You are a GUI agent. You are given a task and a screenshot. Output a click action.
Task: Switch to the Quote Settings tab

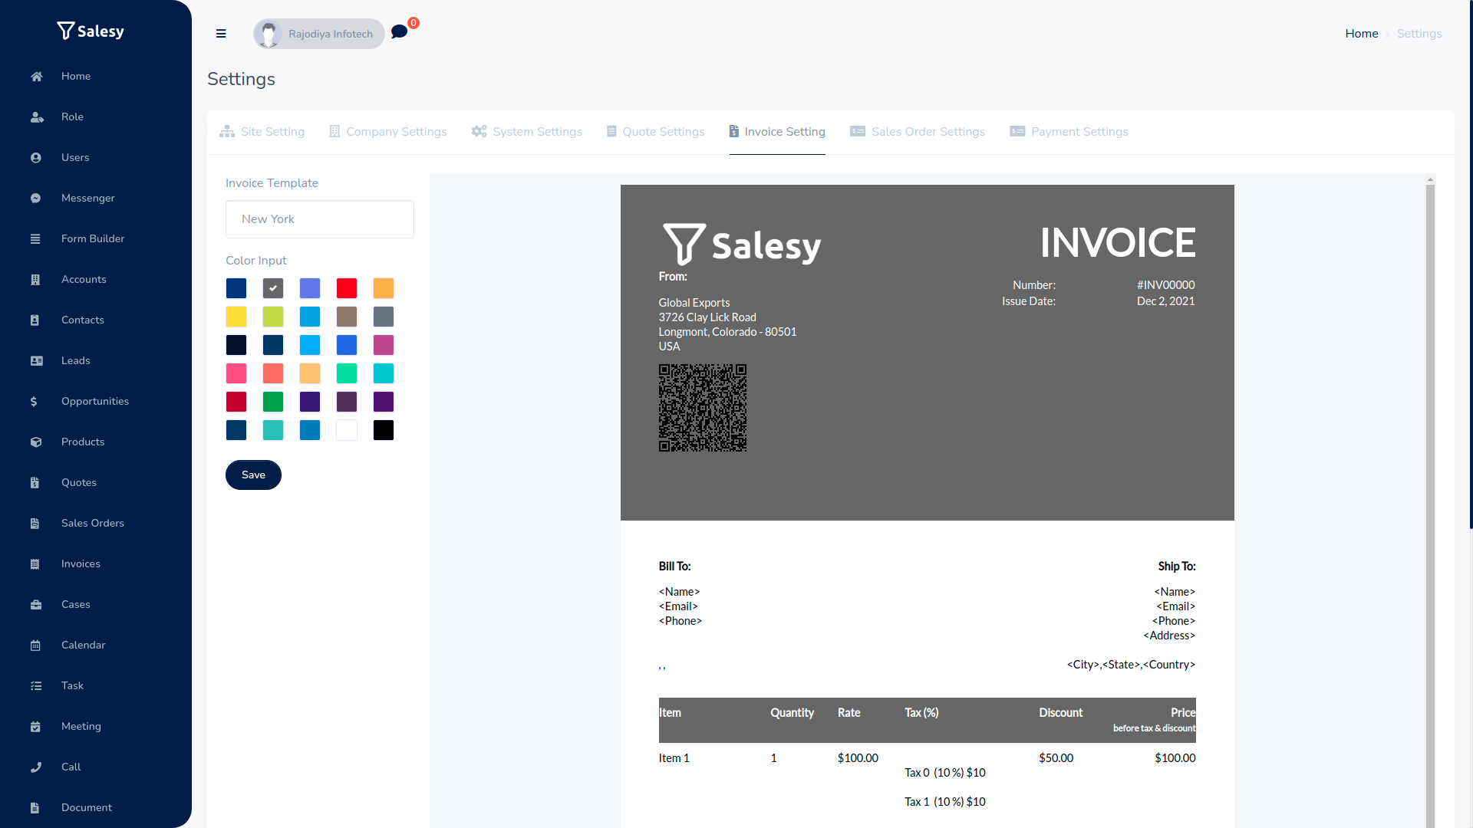pyautogui.click(x=656, y=132)
